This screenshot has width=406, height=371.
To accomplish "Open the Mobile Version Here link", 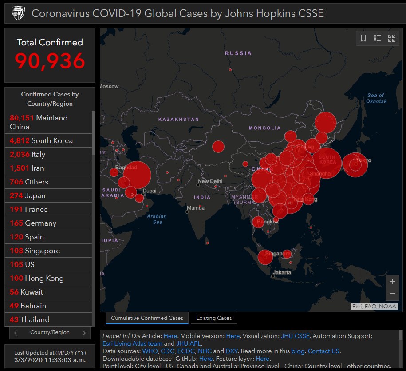I will pyautogui.click(x=233, y=336).
